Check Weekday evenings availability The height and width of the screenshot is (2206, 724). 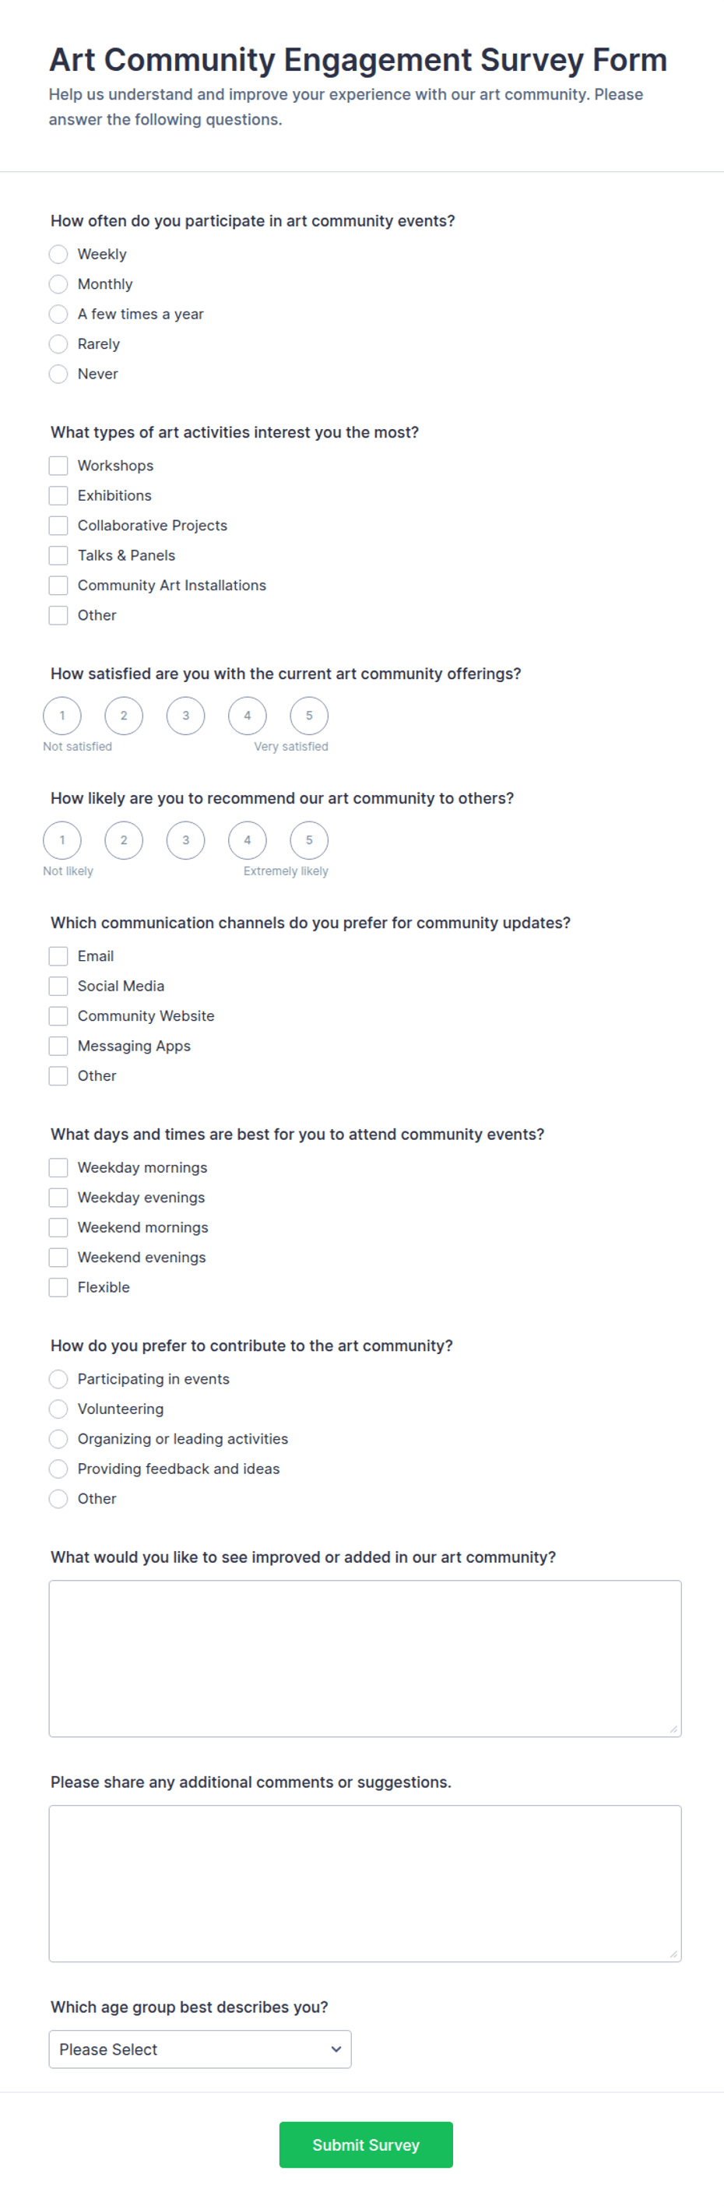58,1198
